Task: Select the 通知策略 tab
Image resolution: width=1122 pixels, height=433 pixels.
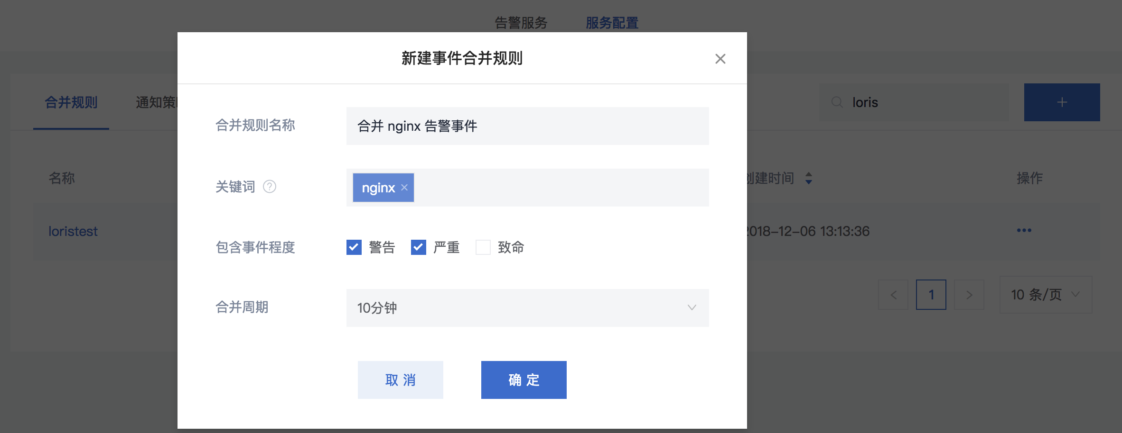Action: [x=157, y=102]
